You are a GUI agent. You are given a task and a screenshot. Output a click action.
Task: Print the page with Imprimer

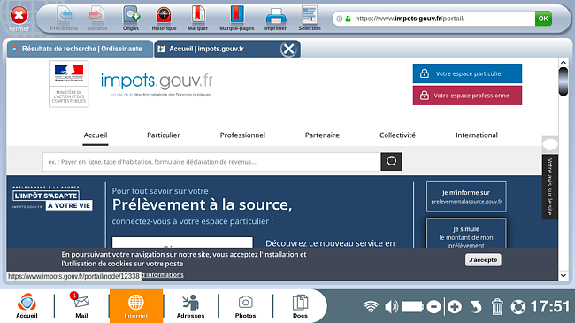[x=275, y=19]
